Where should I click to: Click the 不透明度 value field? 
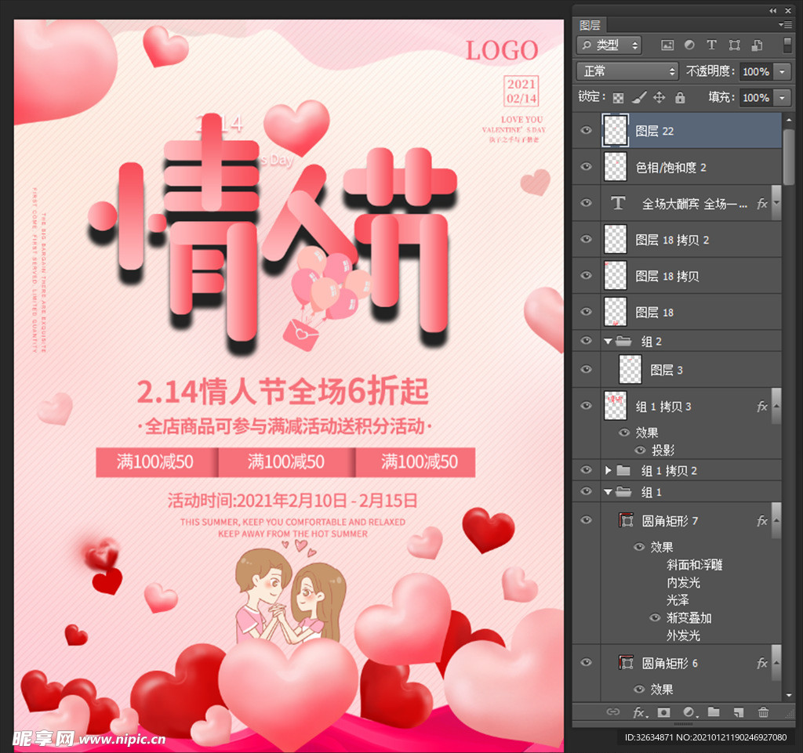[x=756, y=71]
